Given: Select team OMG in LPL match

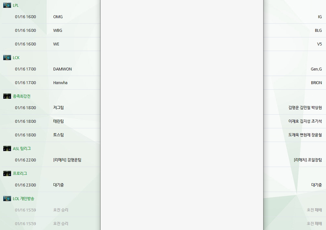Looking at the screenshot, I should pyautogui.click(x=58, y=17).
